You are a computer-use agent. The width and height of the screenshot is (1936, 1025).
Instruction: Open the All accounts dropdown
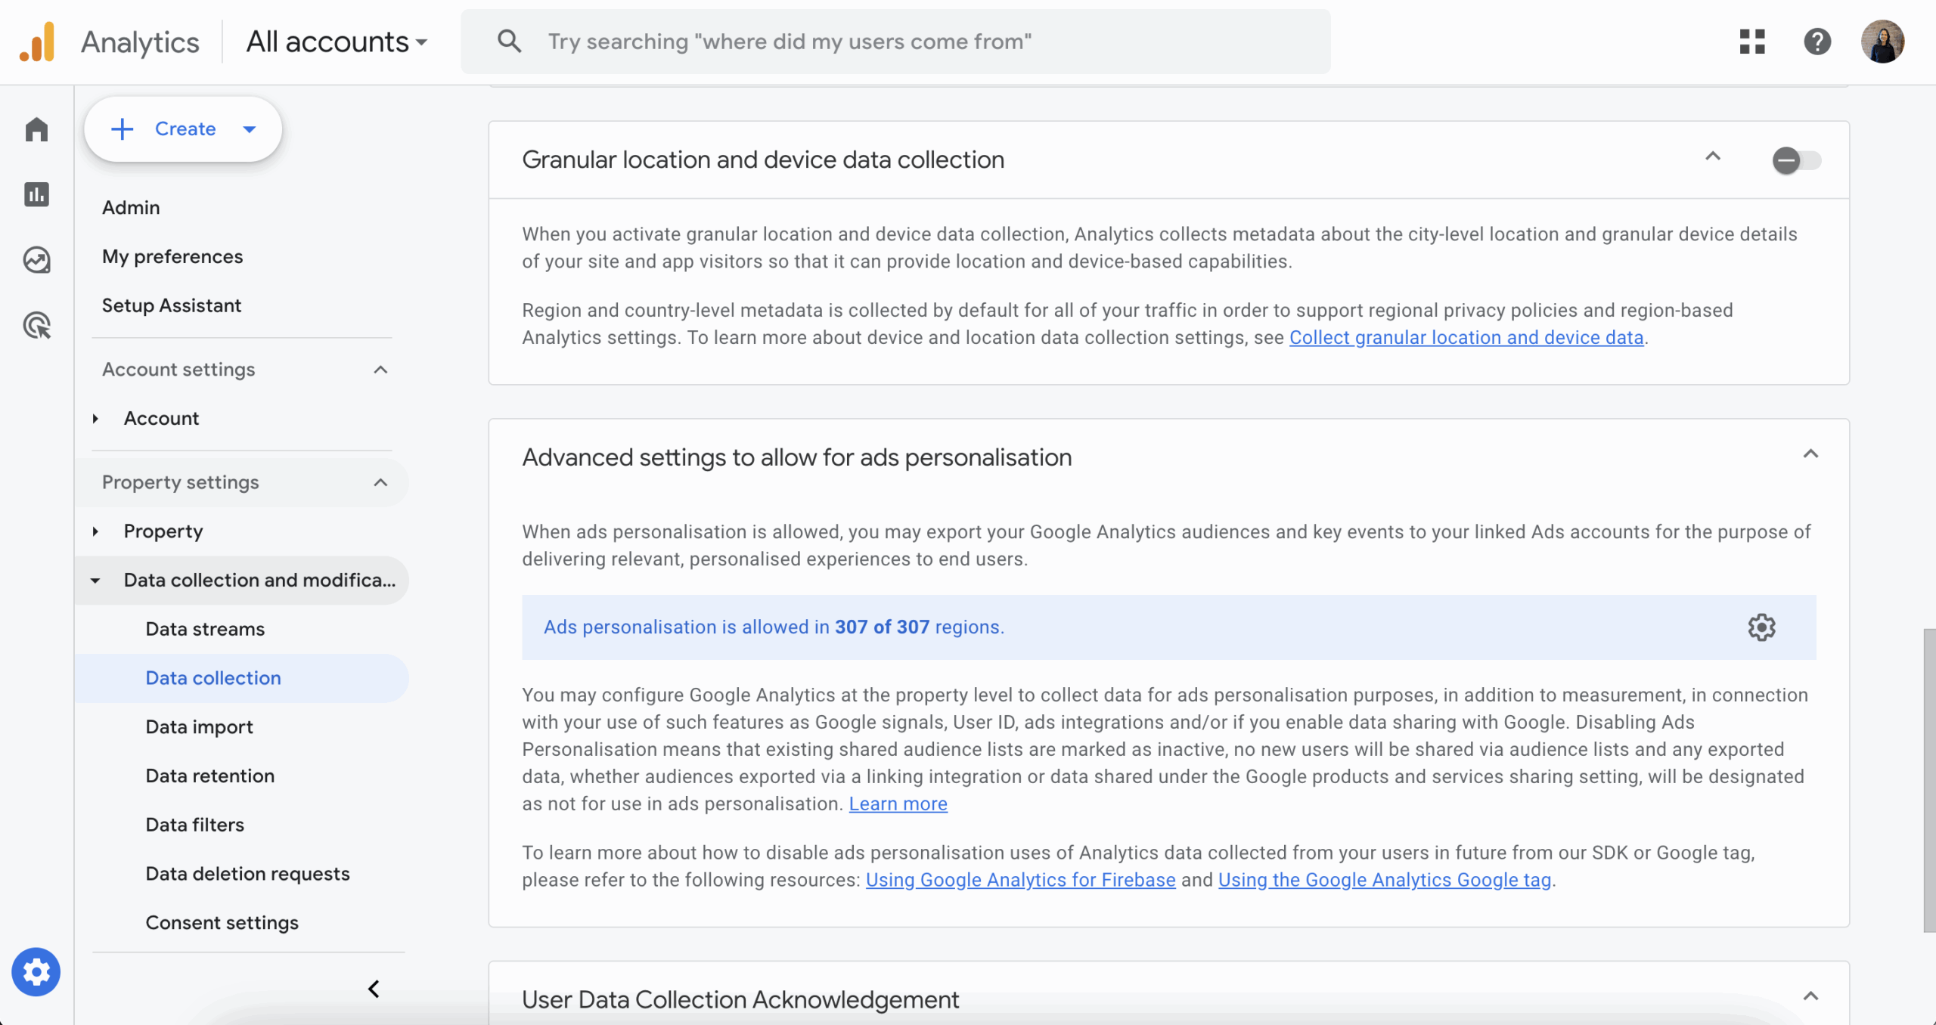(x=337, y=42)
